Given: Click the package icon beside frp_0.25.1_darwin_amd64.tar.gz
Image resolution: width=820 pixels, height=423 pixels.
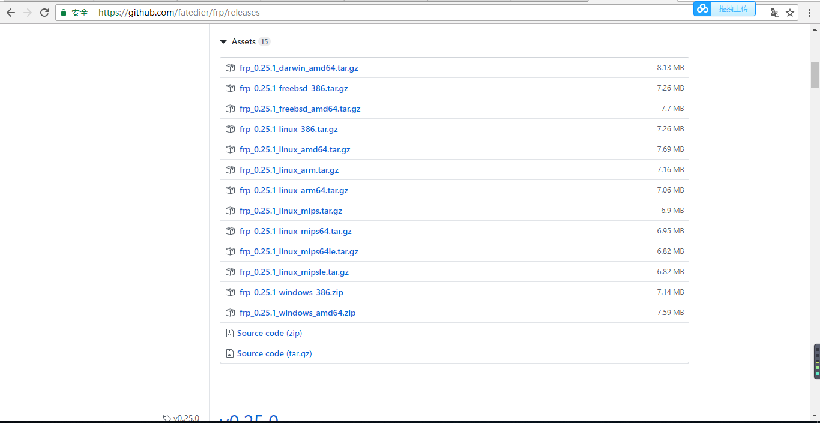Looking at the screenshot, I should (x=230, y=68).
